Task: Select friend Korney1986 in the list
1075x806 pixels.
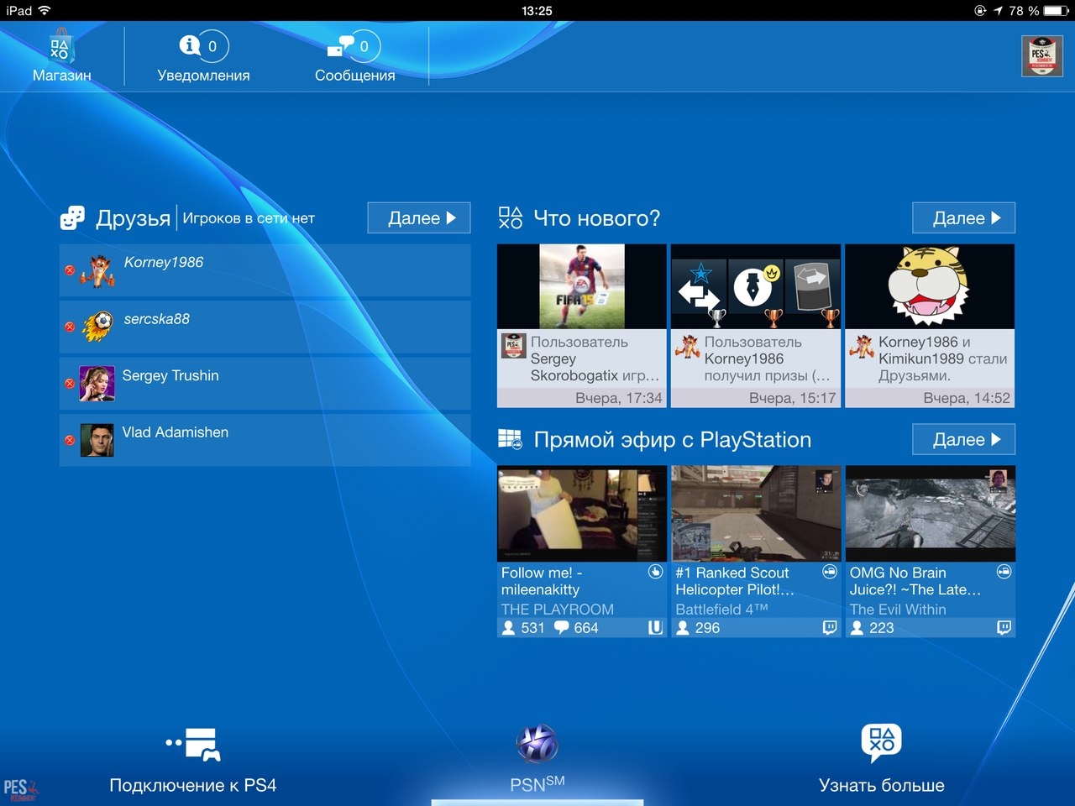Action: 265,270
